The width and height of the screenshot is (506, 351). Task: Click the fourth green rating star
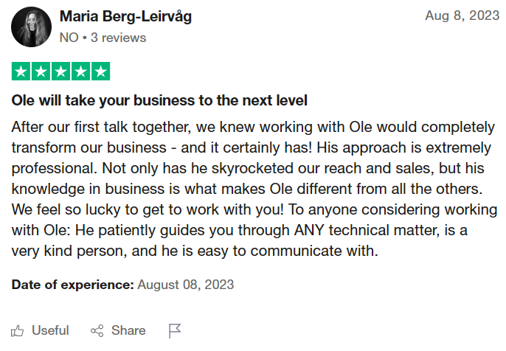[x=80, y=72]
